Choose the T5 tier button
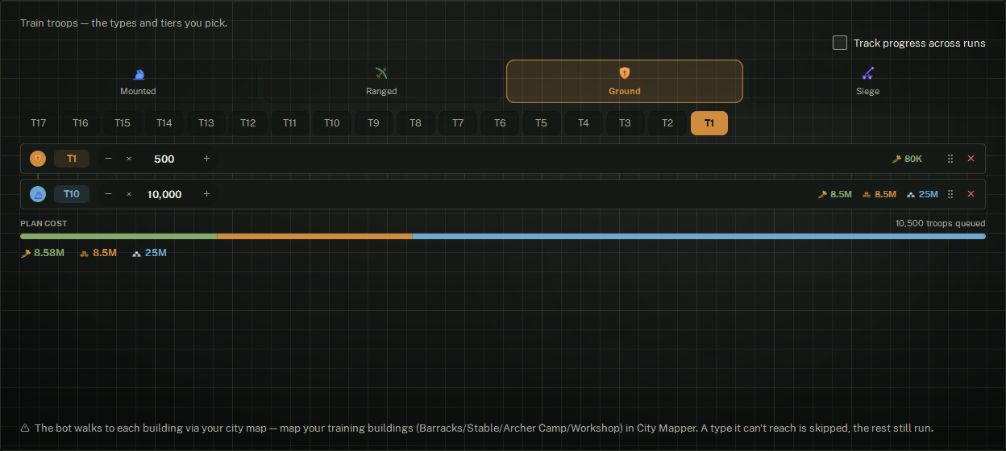The height and width of the screenshot is (451, 1006). point(541,123)
